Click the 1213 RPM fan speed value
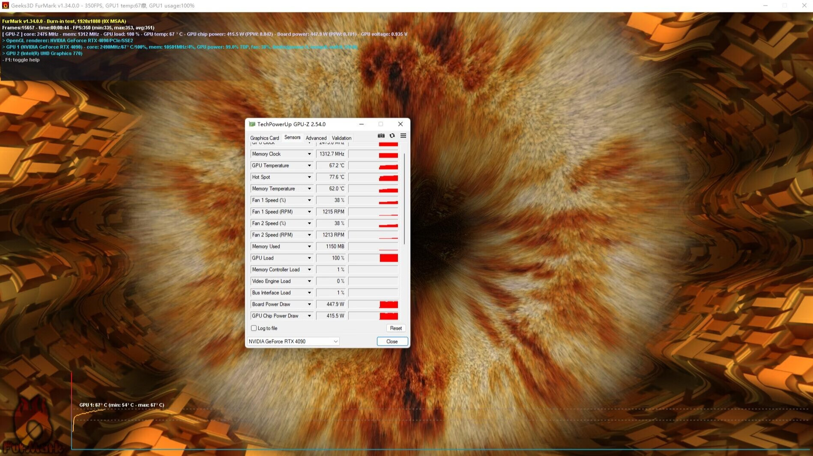813x456 pixels. (331, 235)
